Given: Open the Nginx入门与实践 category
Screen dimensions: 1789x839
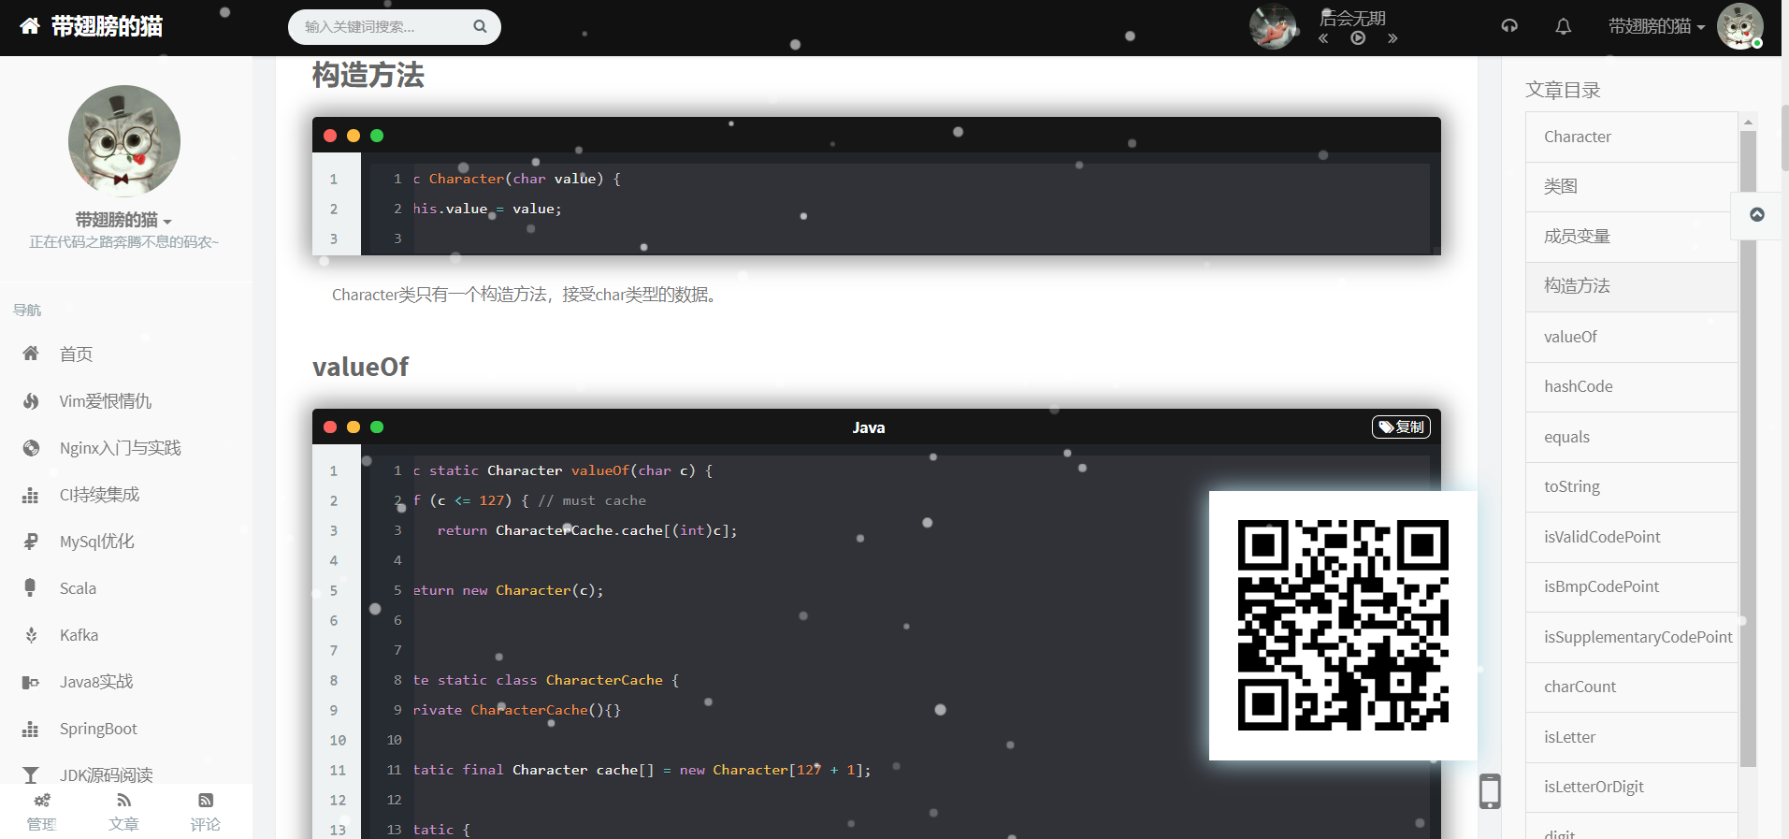Looking at the screenshot, I should [120, 448].
